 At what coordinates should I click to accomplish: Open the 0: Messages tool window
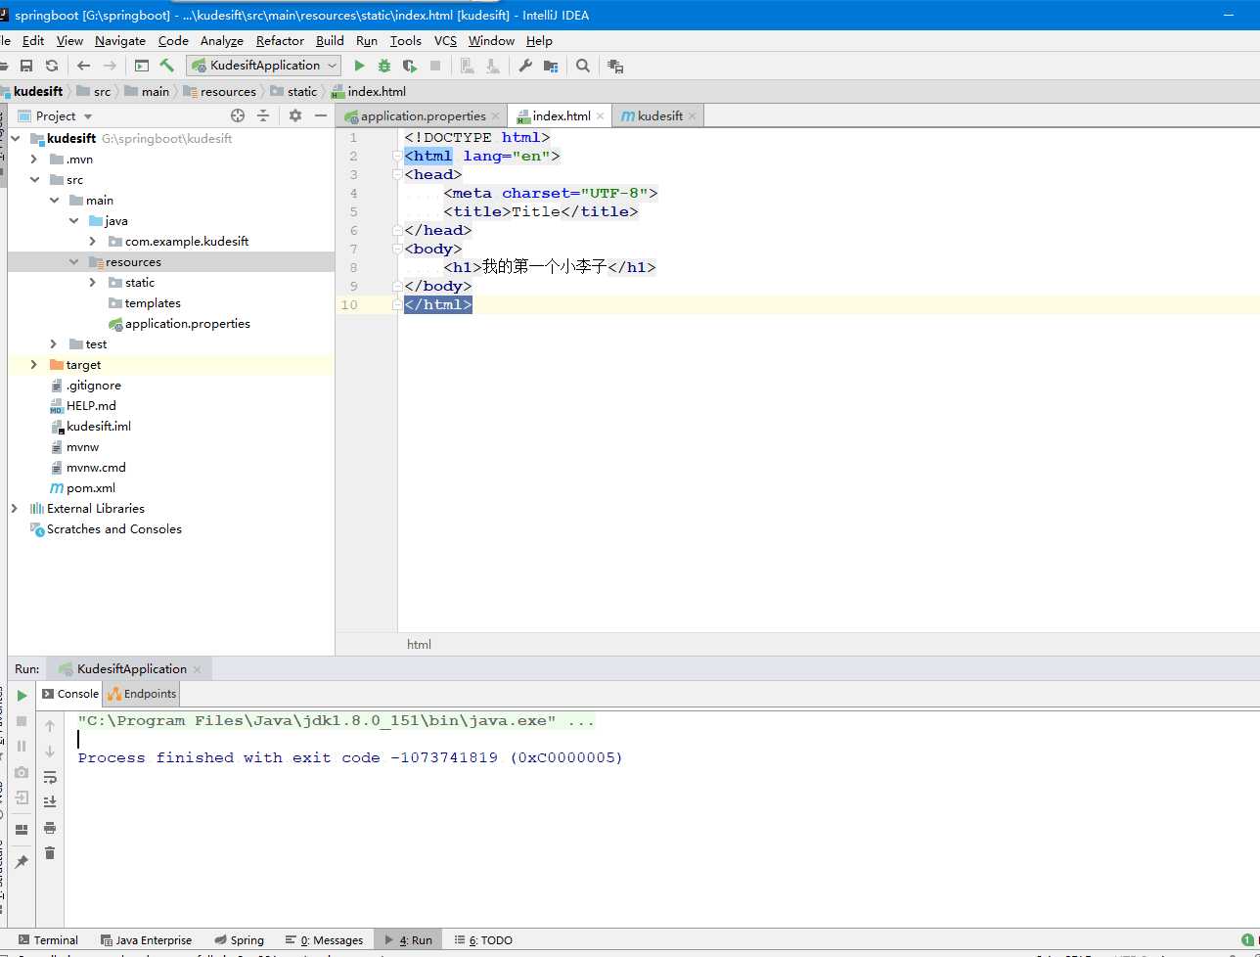(324, 939)
